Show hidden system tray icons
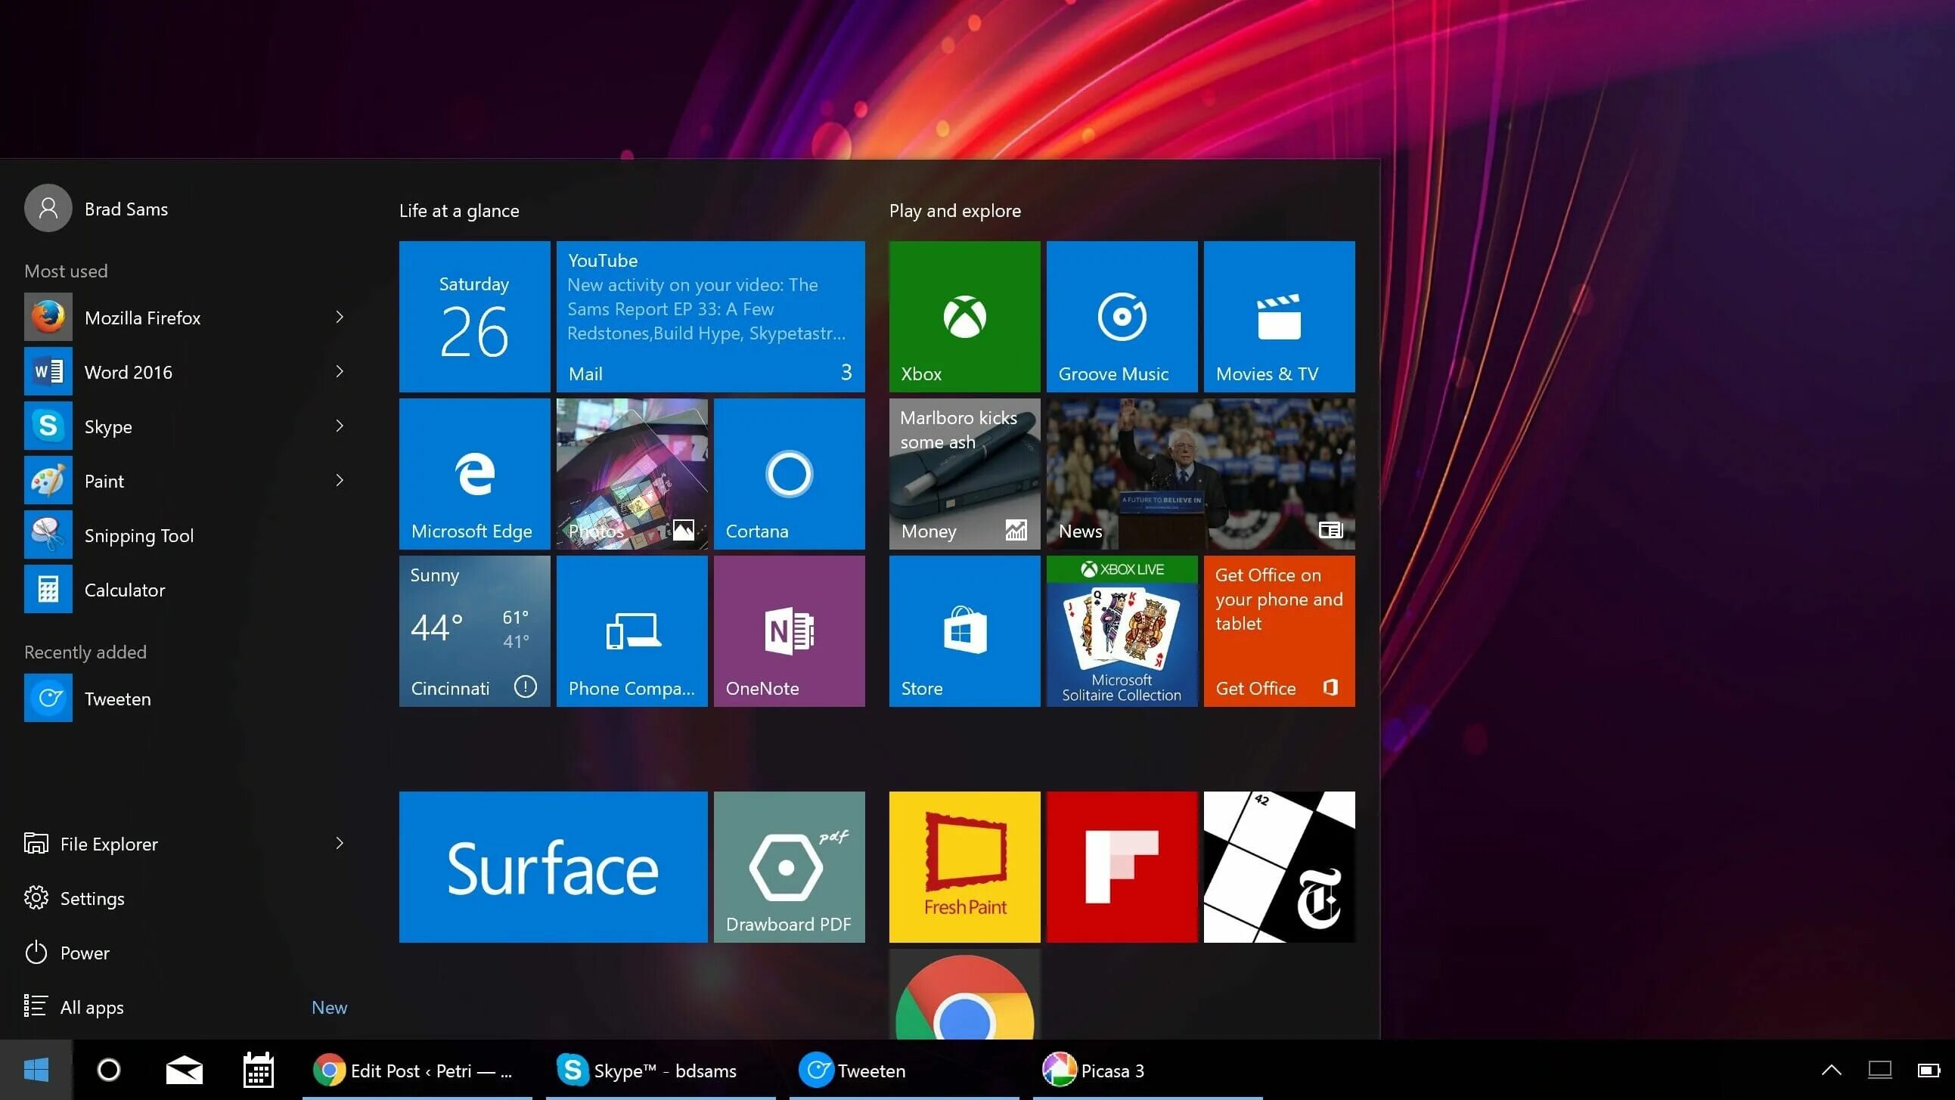This screenshot has width=1955, height=1100. coord(1830,1071)
